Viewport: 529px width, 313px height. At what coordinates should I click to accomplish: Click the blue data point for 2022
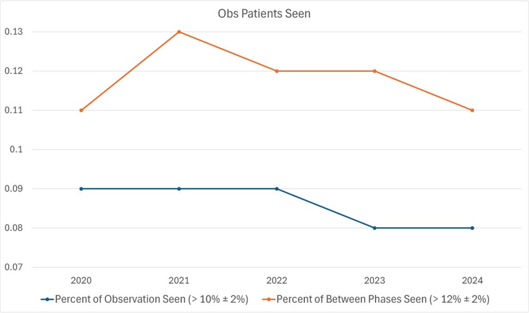pos(277,189)
